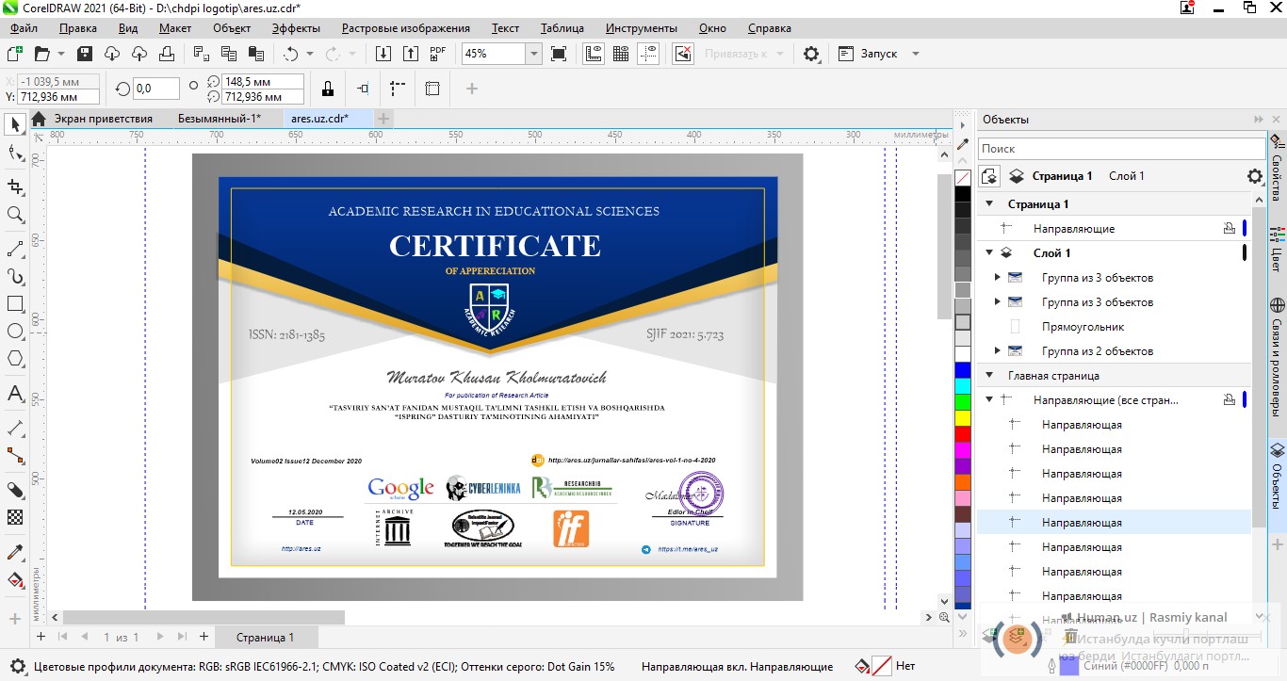Screen dimensions: 1287x681
Task: Toggle the Show Rulers button
Action: coord(594,54)
